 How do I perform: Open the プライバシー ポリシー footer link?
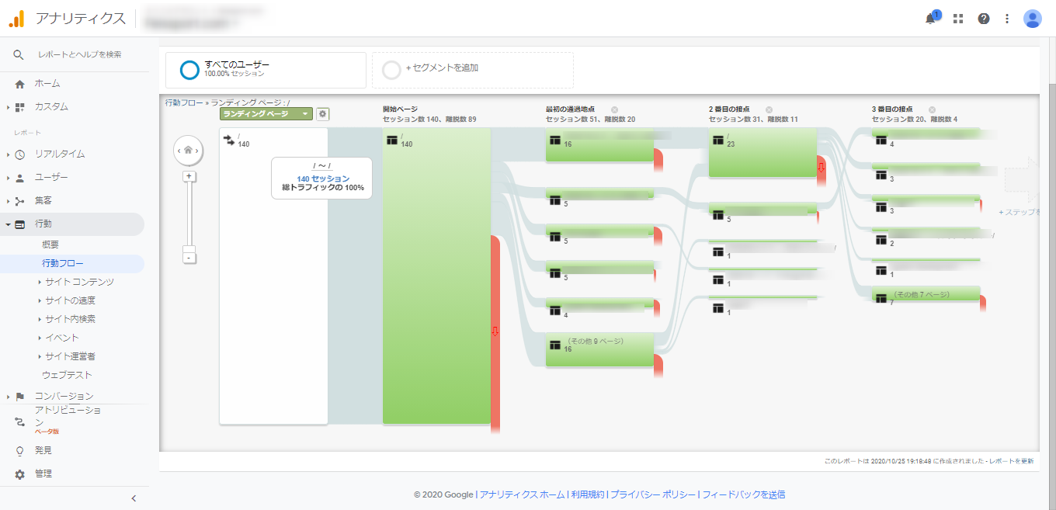point(653,494)
